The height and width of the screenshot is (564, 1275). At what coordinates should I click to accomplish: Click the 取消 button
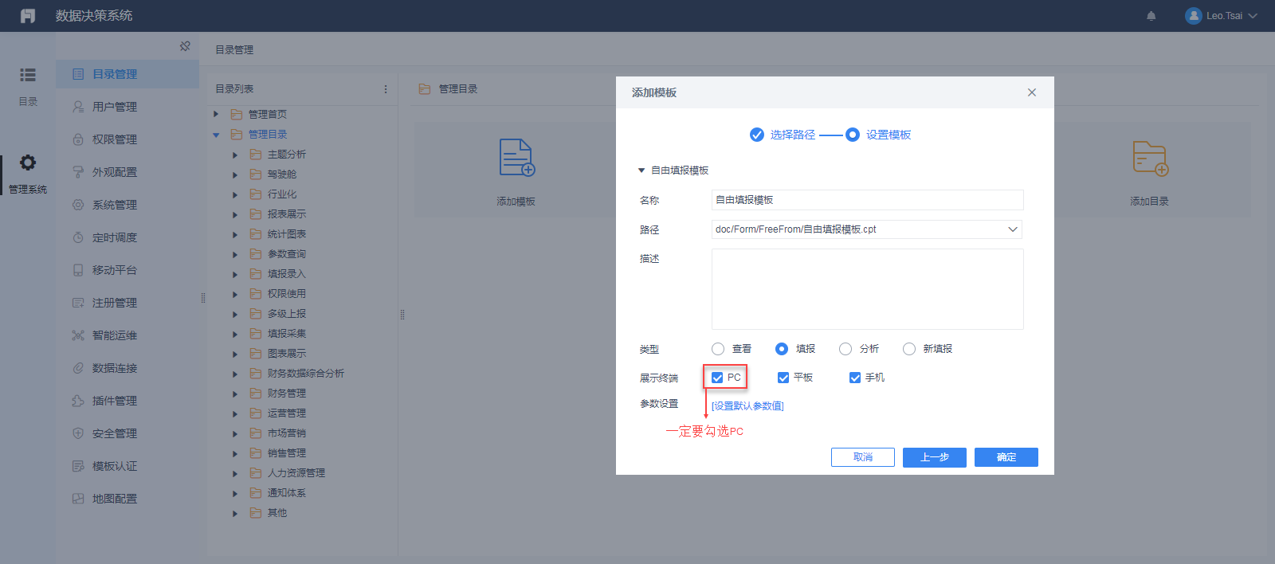863,457
